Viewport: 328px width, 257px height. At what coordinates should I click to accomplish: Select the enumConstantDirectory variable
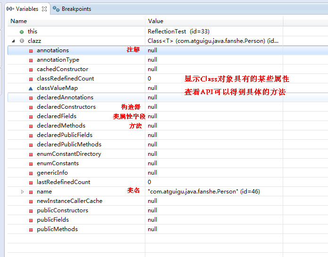[69, 154]
